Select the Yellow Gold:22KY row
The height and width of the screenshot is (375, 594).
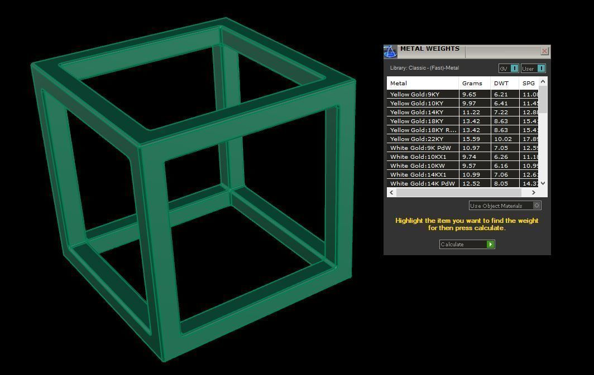pyautogui.click(x=463, y=139)
